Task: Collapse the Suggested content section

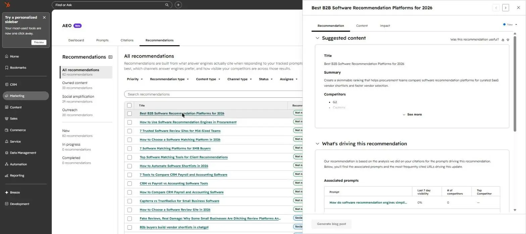Action: coord(317,38)
